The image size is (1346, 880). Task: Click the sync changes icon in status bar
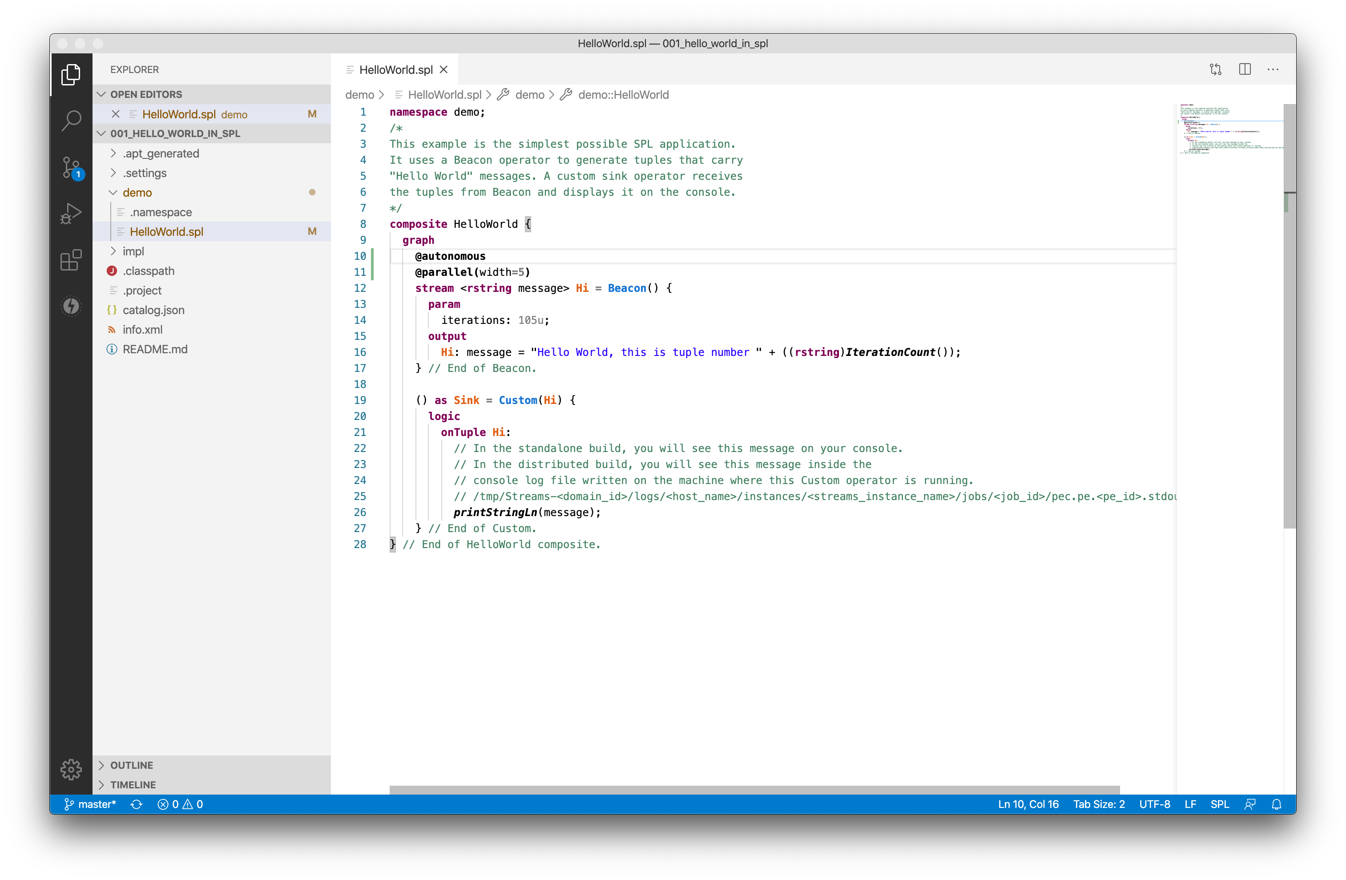(136, 803)
